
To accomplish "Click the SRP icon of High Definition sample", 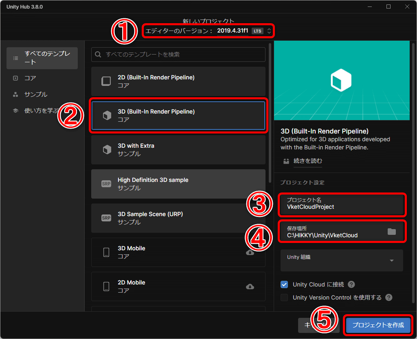I will click(x=106, y=184).
